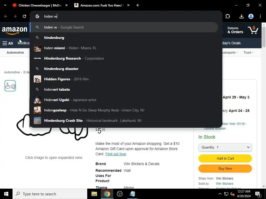Click the Hidenari Ugaki portrait thumbnail
Screen dimensions: 266x199
point(37,100)
